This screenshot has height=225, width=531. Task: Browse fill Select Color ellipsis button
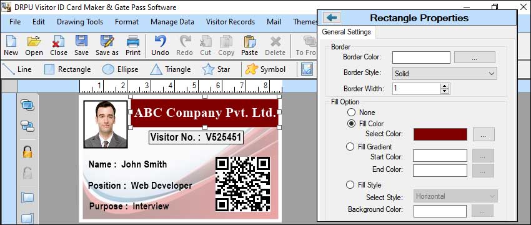pyautogui.click(x=484, y=134)
